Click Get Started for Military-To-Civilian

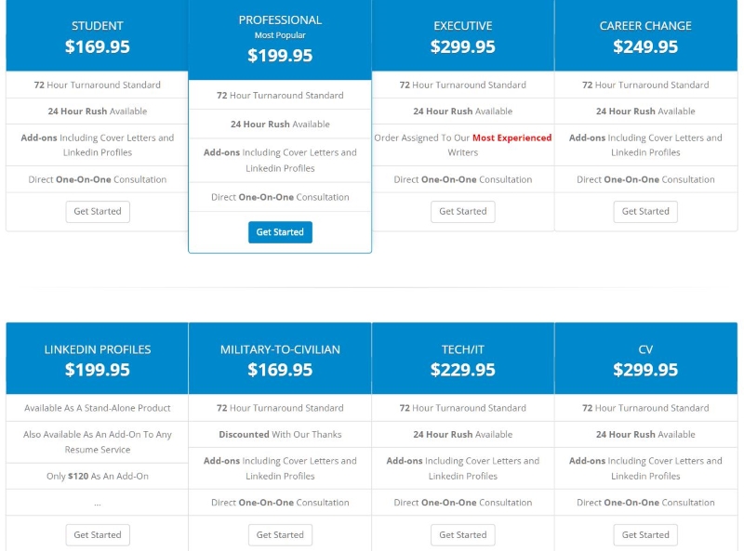[280, 535]
